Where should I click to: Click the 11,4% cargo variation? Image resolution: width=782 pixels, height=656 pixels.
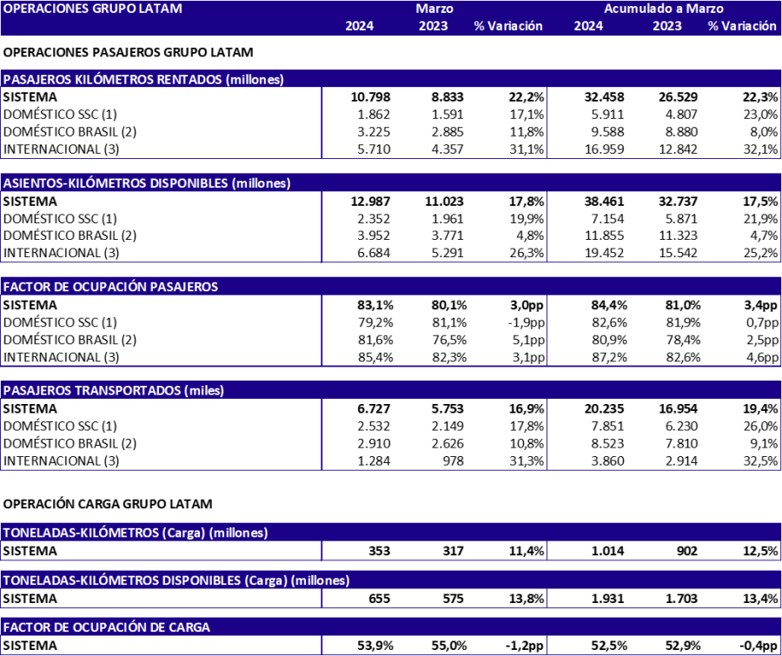point(527,551)
